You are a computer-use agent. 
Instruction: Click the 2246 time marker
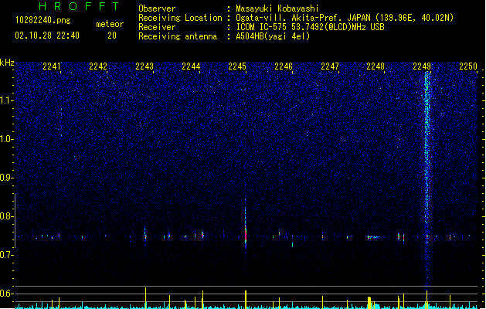pyautogui.click(x=284, y=66)
